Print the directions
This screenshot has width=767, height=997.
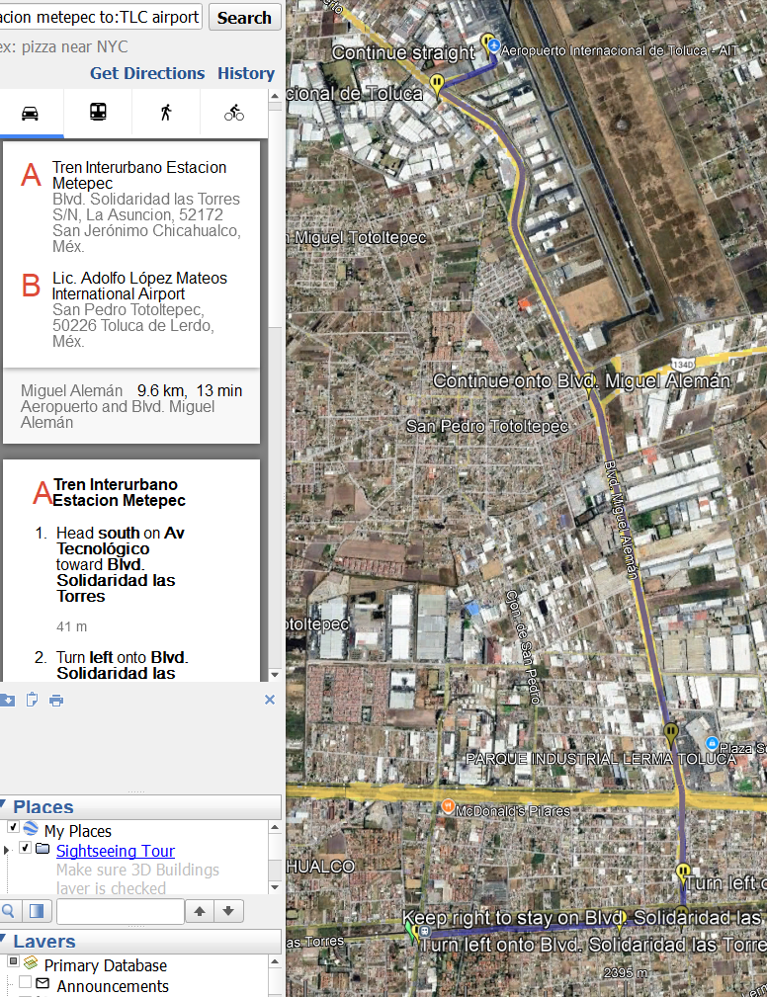pos(56,701)
